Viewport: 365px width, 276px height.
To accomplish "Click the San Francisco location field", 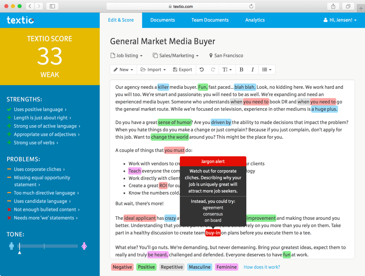I will [226, 55].
